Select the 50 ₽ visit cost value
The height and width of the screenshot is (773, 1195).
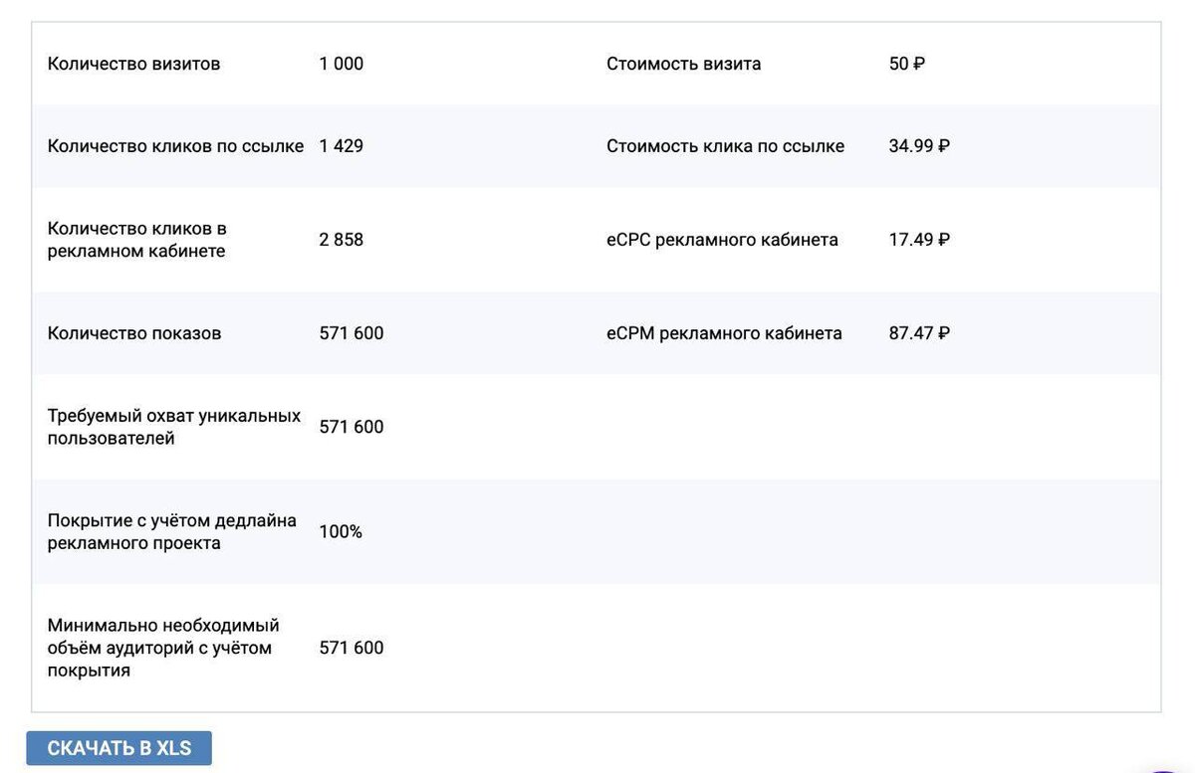[x=906, y=64]
